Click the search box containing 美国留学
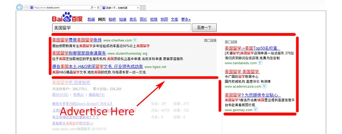The width and height of the screenshot is (342, 134). (x=122, y=28)
